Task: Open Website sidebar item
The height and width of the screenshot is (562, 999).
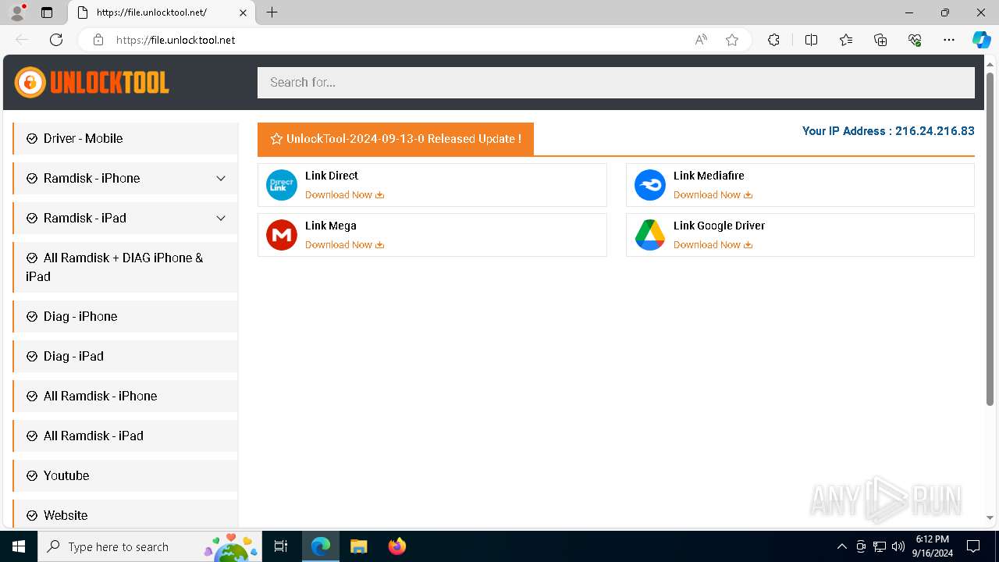Action: 126,514
